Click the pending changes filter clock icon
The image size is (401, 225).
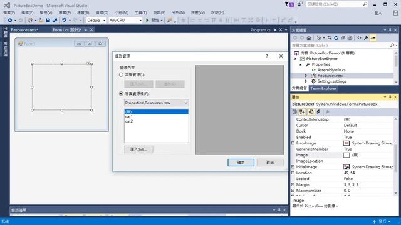[x=319, y=38]
